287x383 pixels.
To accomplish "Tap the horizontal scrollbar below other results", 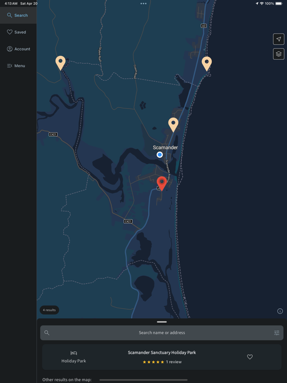I will coord(143,380).
